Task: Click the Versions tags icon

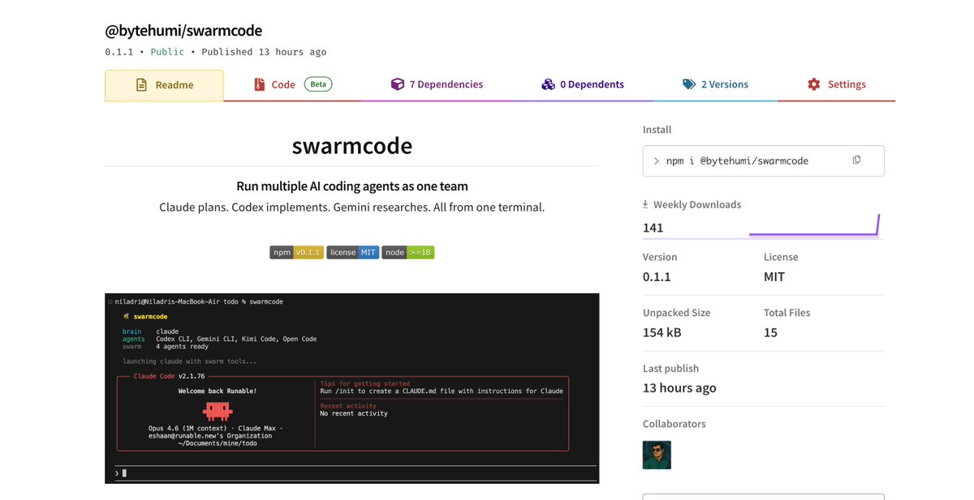Action: [x=689, y=84]
